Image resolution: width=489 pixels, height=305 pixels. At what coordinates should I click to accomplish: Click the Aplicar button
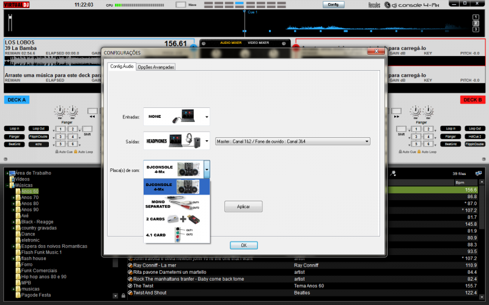click(243, 207)
